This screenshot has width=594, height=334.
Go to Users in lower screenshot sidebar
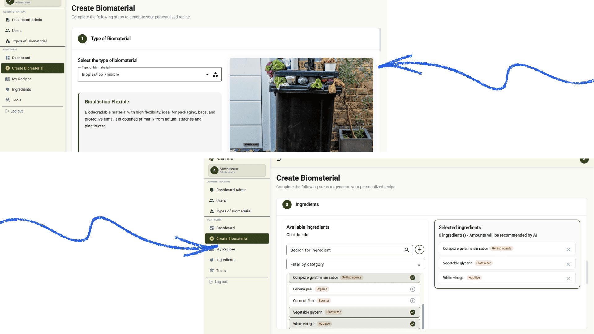pyautogui.click(x=221, y=201)
